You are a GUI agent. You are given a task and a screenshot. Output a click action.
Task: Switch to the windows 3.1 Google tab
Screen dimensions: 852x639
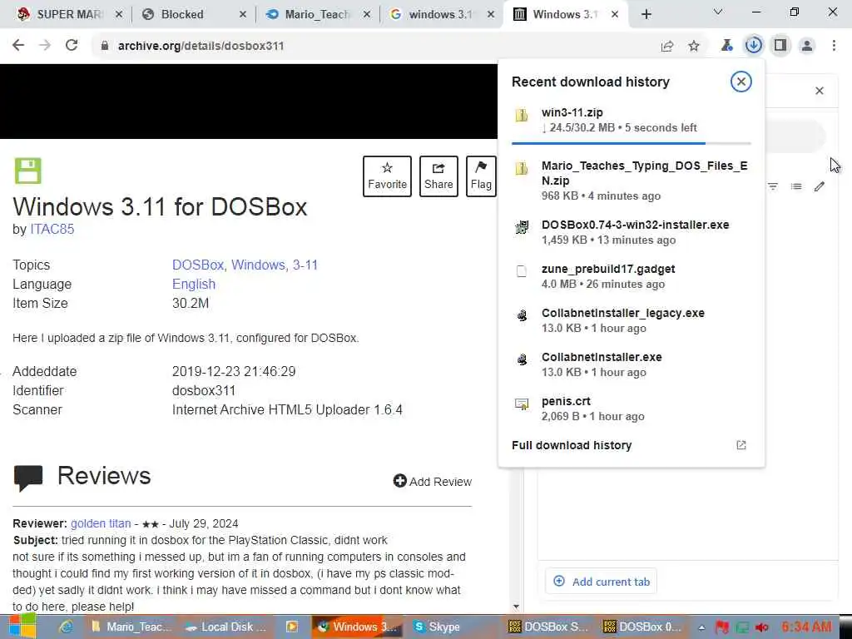tap(440, 15)
